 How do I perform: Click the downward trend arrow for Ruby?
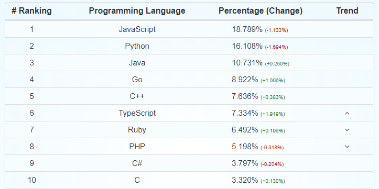(x=347, y=130)
